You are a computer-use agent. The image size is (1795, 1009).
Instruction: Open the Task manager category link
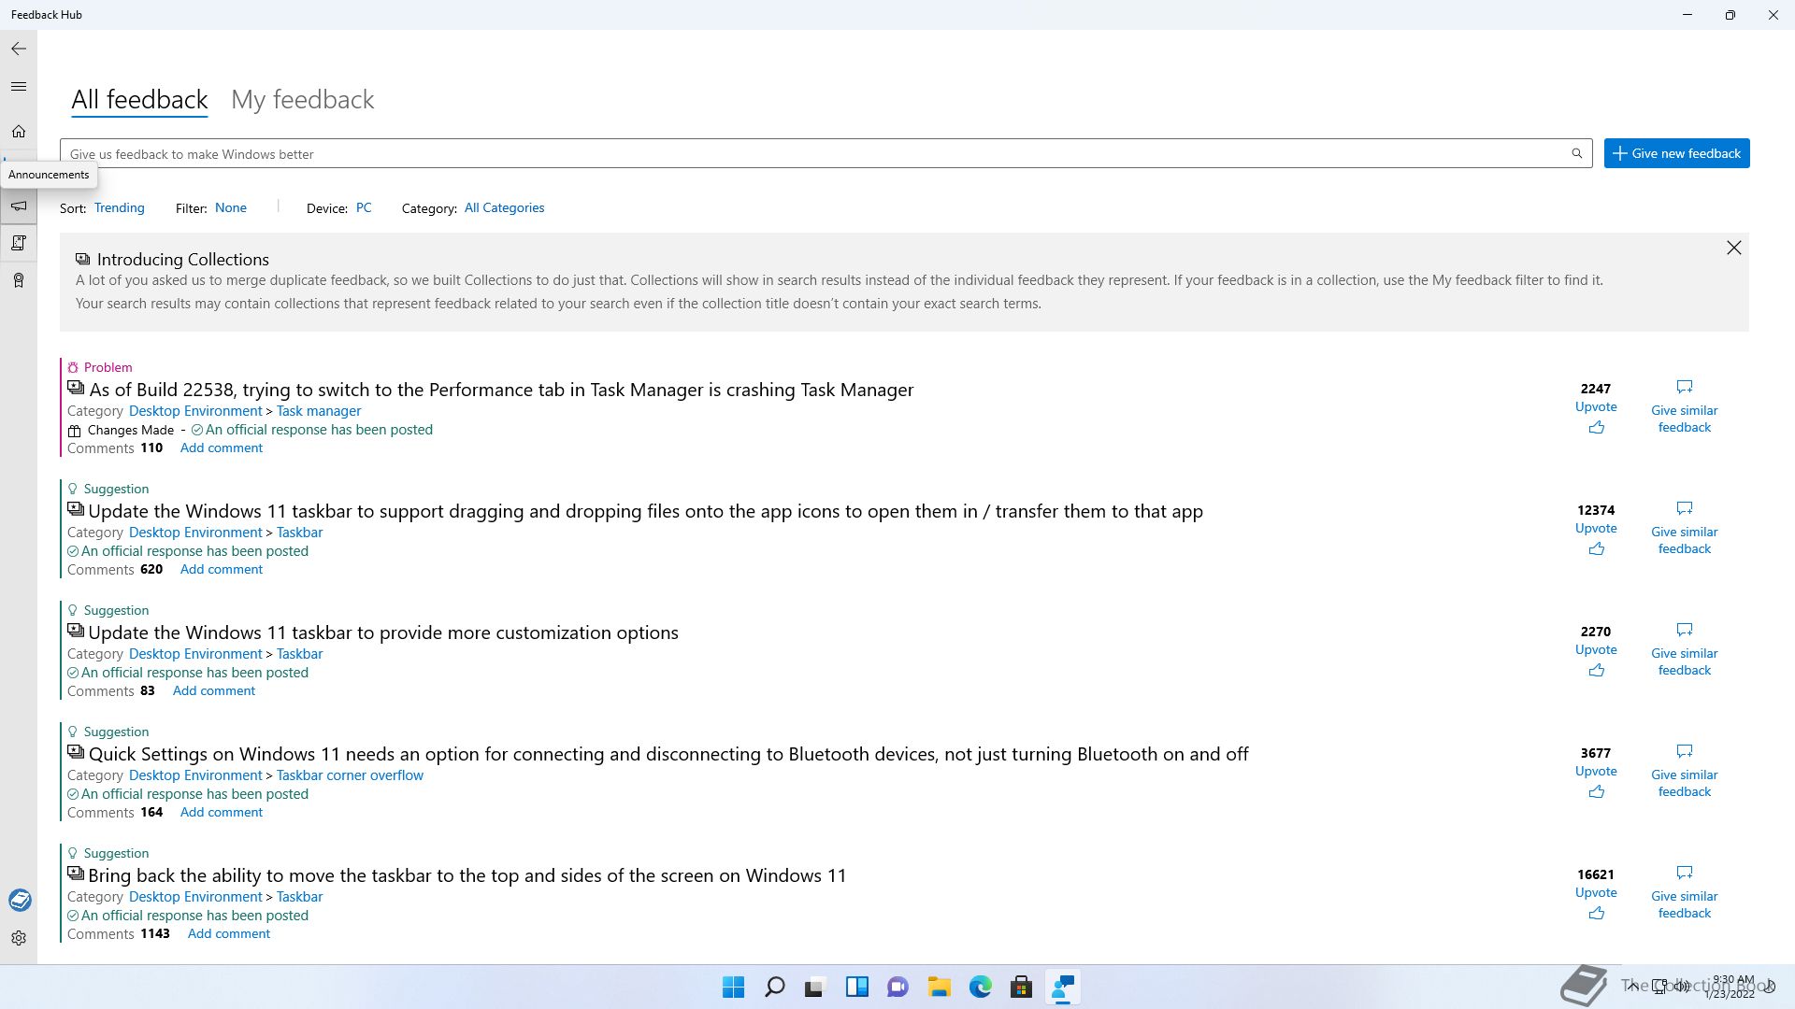coord(319,411)
